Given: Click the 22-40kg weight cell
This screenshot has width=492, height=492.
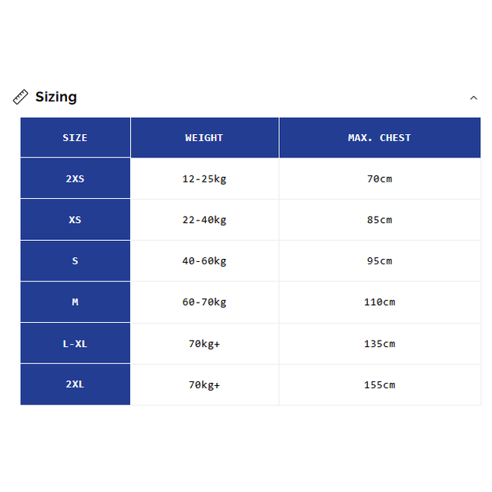Looking at the screenshot, I should (x=204, y=220).
